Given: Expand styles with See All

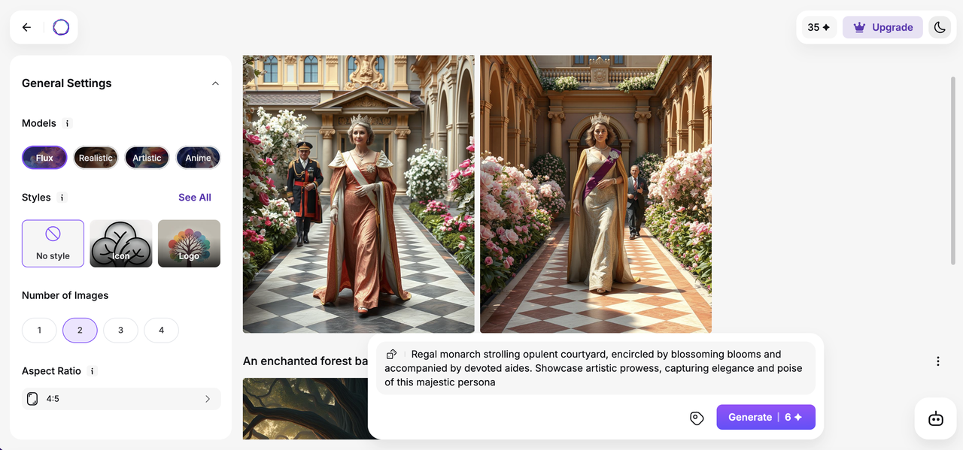Looking at the screenshot, I should coord(195,198).
